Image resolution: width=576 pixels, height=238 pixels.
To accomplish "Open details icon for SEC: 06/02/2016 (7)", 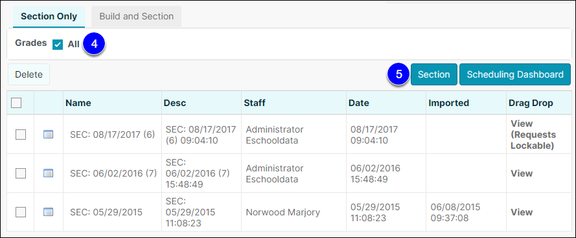I will 48,173.
